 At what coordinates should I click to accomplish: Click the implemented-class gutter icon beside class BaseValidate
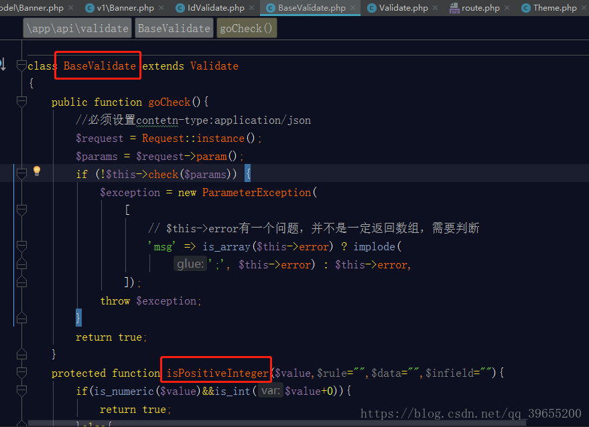pos(3,64)
